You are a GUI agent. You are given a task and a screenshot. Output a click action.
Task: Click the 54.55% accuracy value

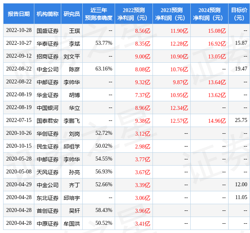tap(104, 159)
